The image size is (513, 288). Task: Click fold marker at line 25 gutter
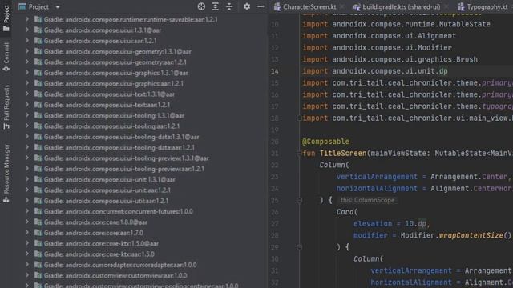(299, 201)
